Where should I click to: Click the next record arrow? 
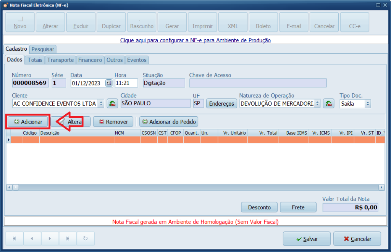tap(50, 238)
